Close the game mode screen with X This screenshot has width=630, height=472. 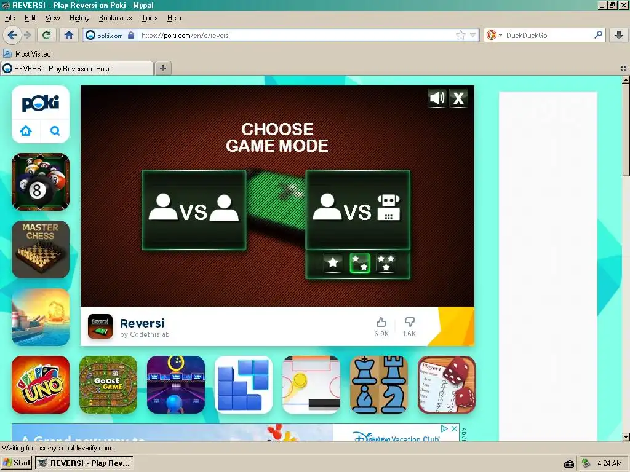tap(458, 98)
